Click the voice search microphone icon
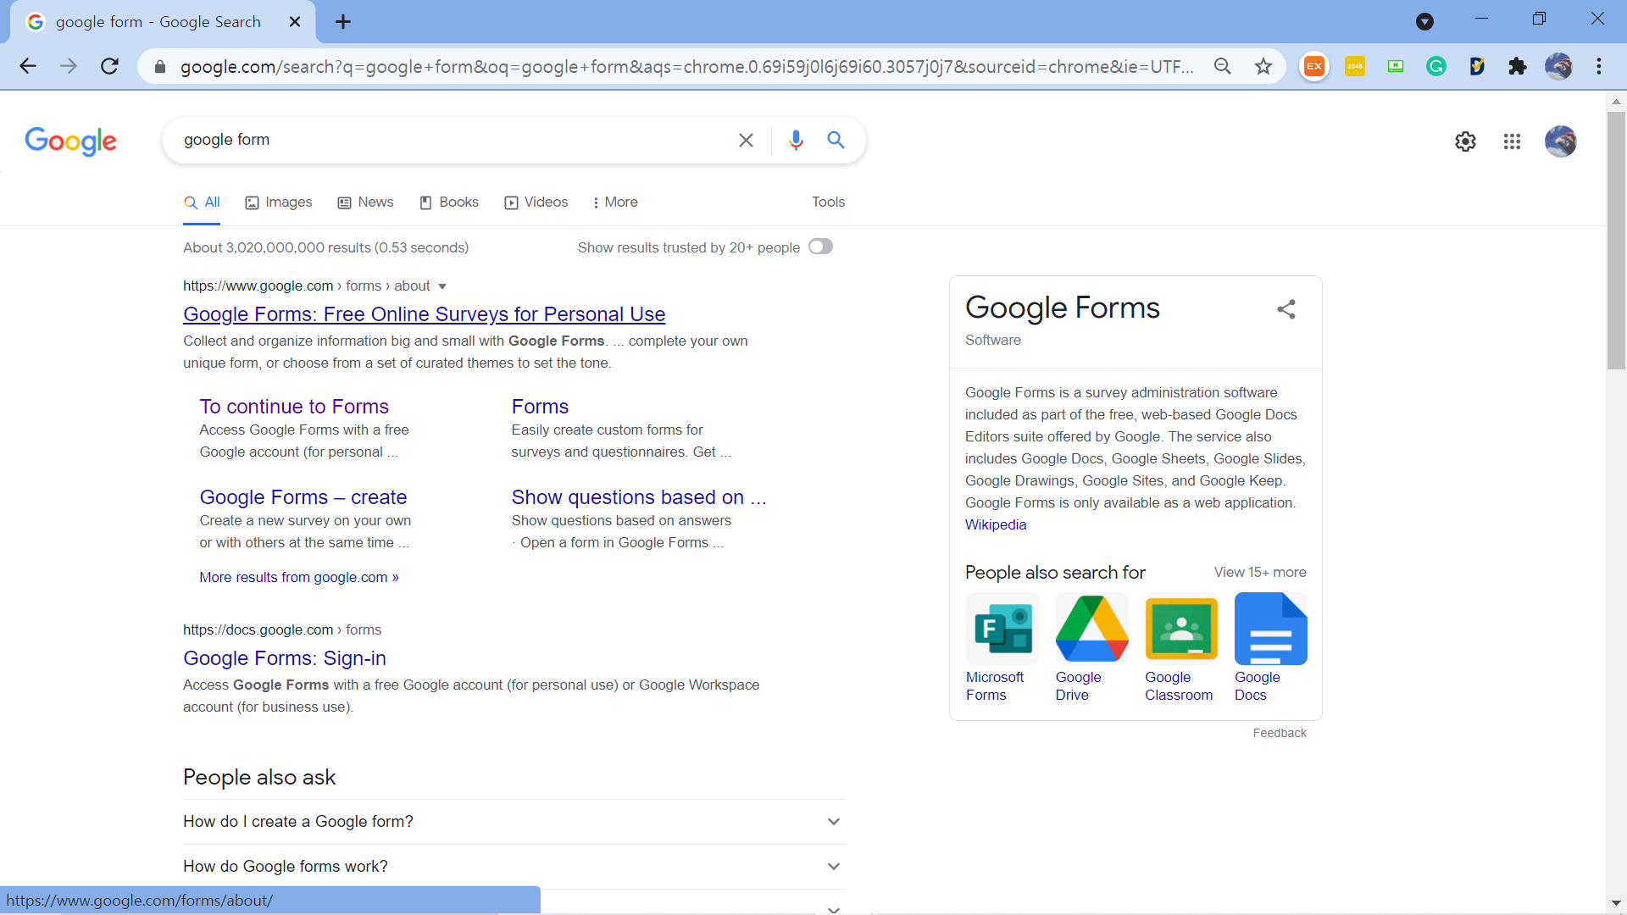 click(x=795, y=140)
